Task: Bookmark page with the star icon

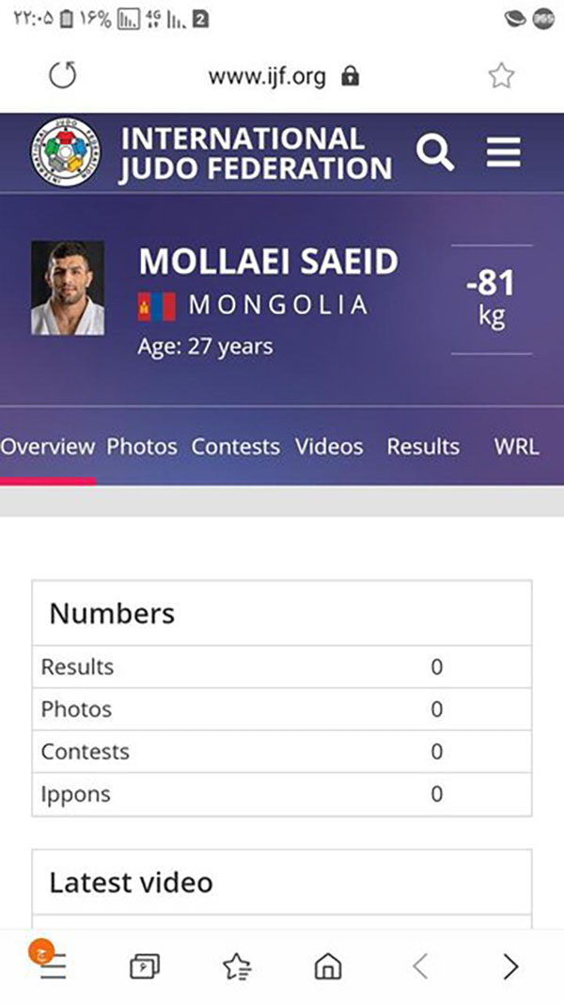Action: point(501,75)
